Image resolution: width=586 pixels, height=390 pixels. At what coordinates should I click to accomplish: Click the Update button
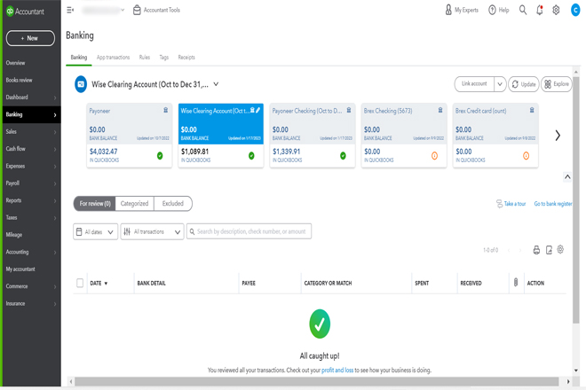pyautogui.click(x=523, y=84)
